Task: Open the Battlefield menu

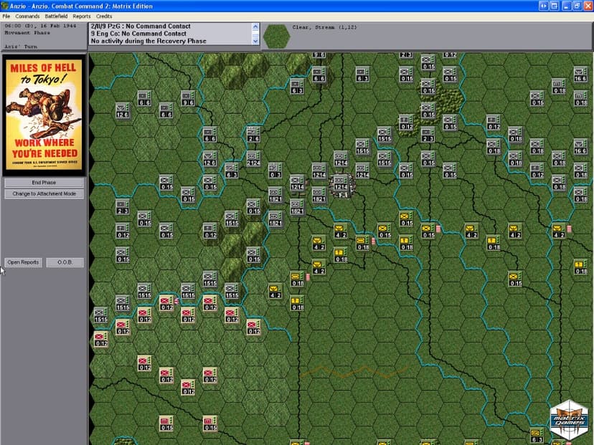Action: 56,16
